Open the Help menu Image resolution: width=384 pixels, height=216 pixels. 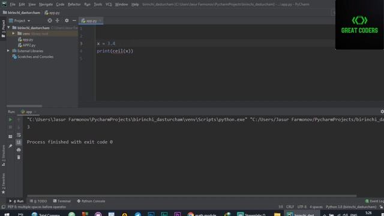click(135, 4)
